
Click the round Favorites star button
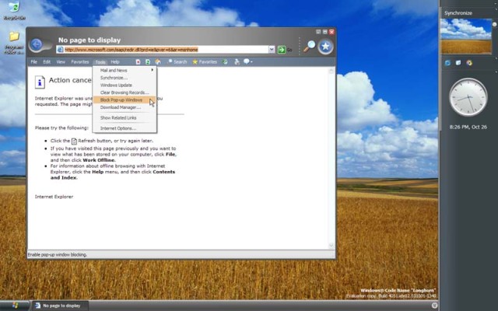[325, 47]
